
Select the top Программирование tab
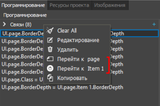pyautogui.click(x=23, y=5)
